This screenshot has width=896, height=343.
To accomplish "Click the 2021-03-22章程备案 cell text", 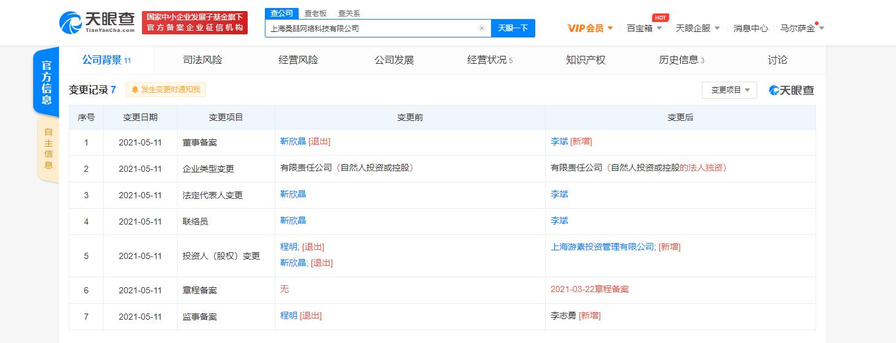I will pyautogui.click(x=589, y=290).
